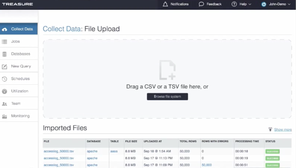This screenshot has height=168, width=296.
Task: Click the success status in Sep 18 row
Action: coord(273,151)
